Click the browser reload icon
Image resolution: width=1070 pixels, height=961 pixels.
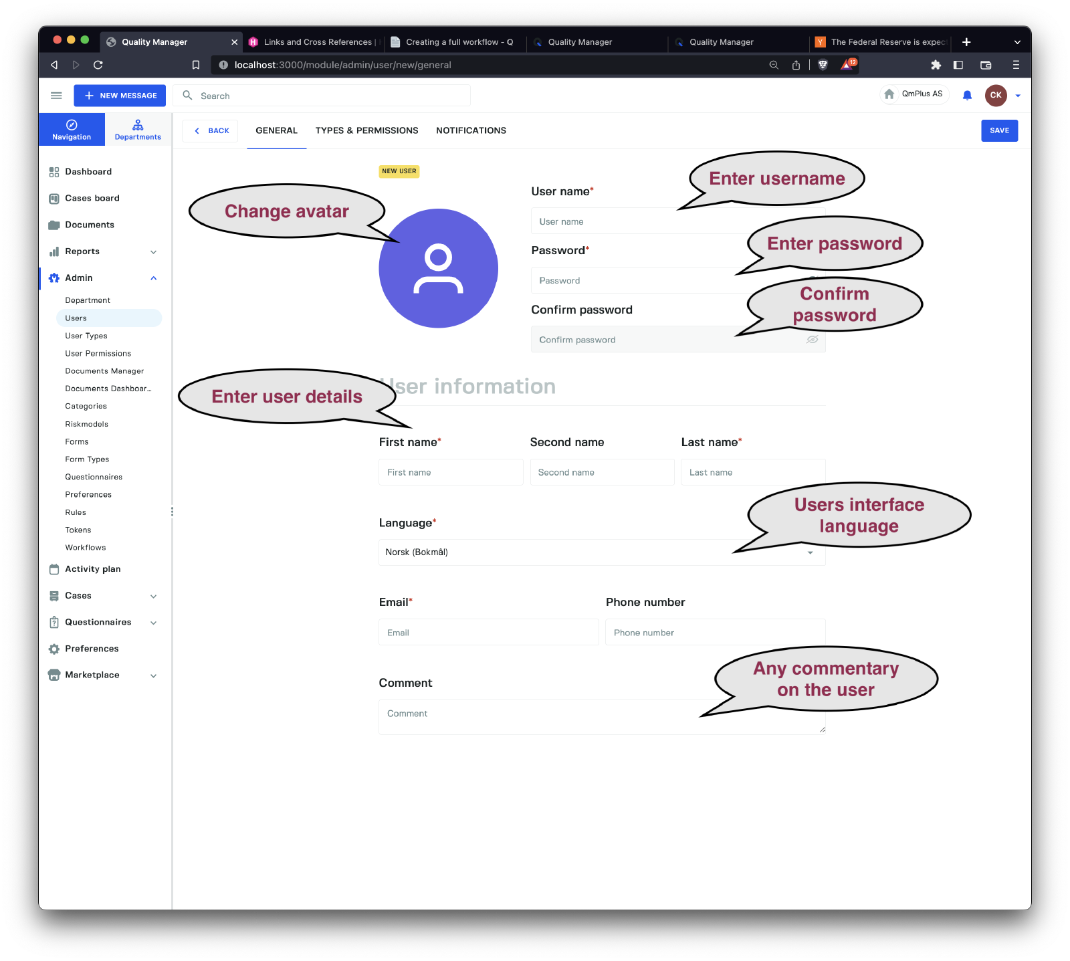pyautogui.click(x=98, y=65)
